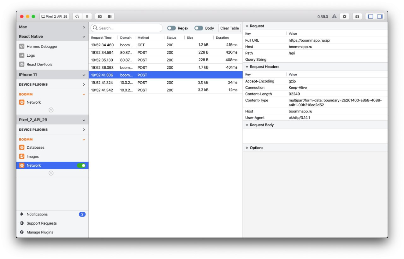Enable the Regex search toggle
This screenshot has height=259, width=404.
[x=171, y=28]
